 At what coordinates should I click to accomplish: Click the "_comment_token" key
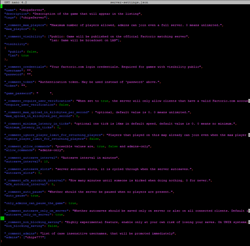click(19, 82)
